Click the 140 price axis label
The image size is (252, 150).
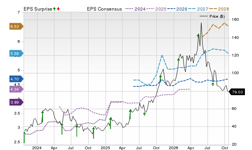point(235,38)
